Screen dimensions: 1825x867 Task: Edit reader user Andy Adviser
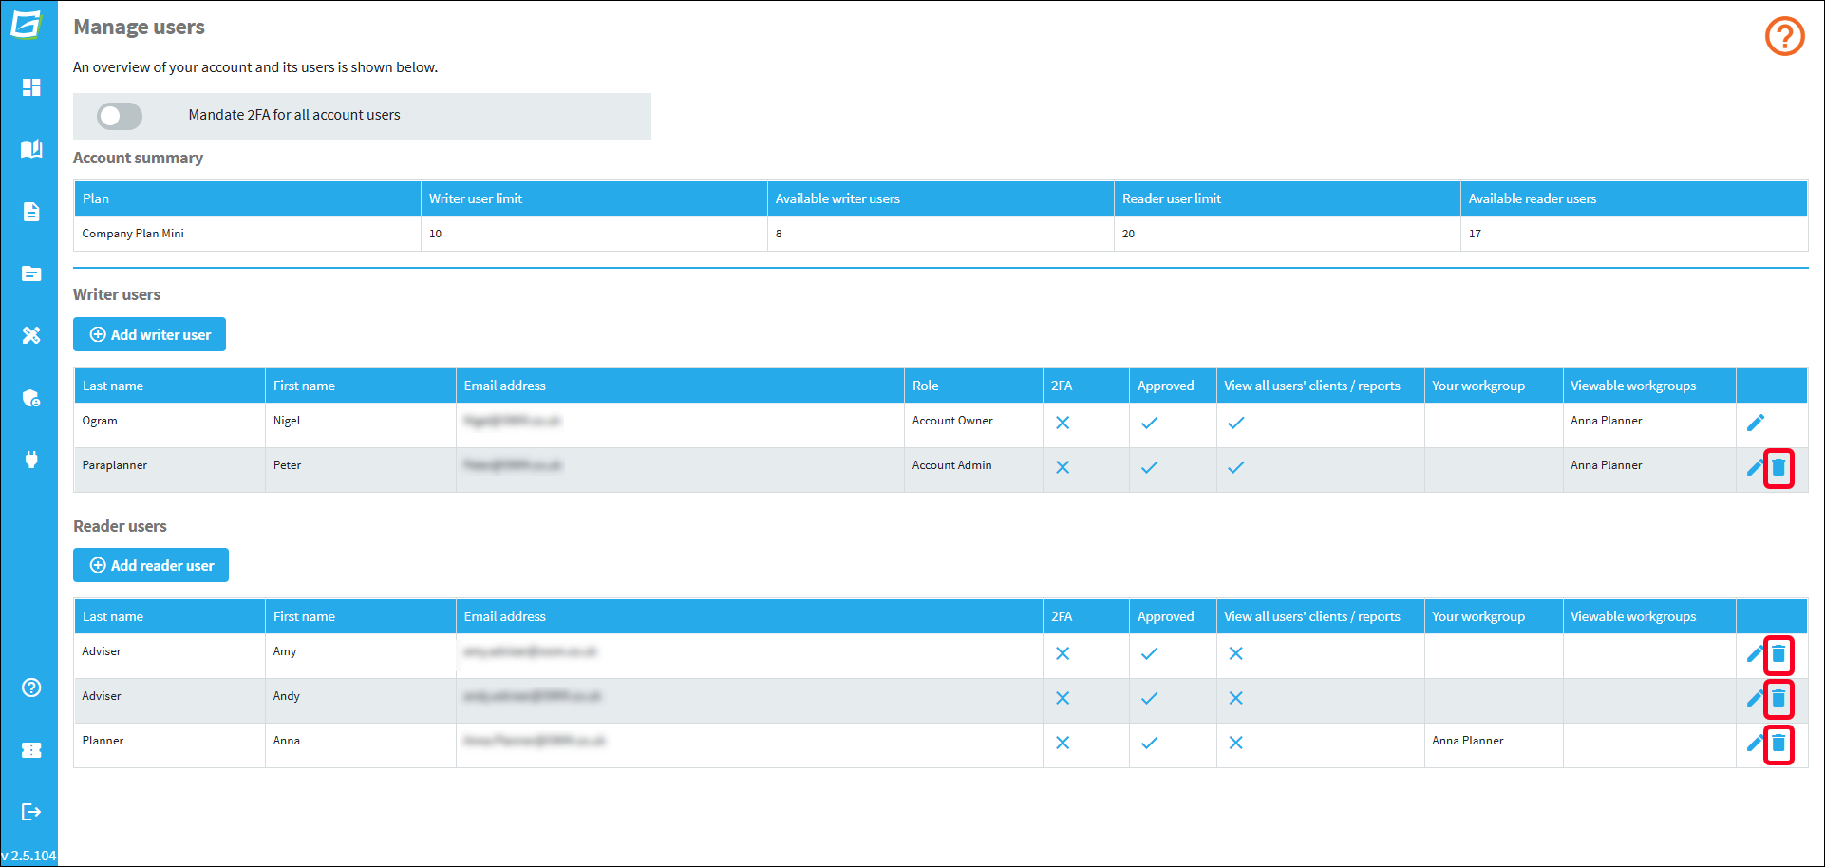[1755, 698]
